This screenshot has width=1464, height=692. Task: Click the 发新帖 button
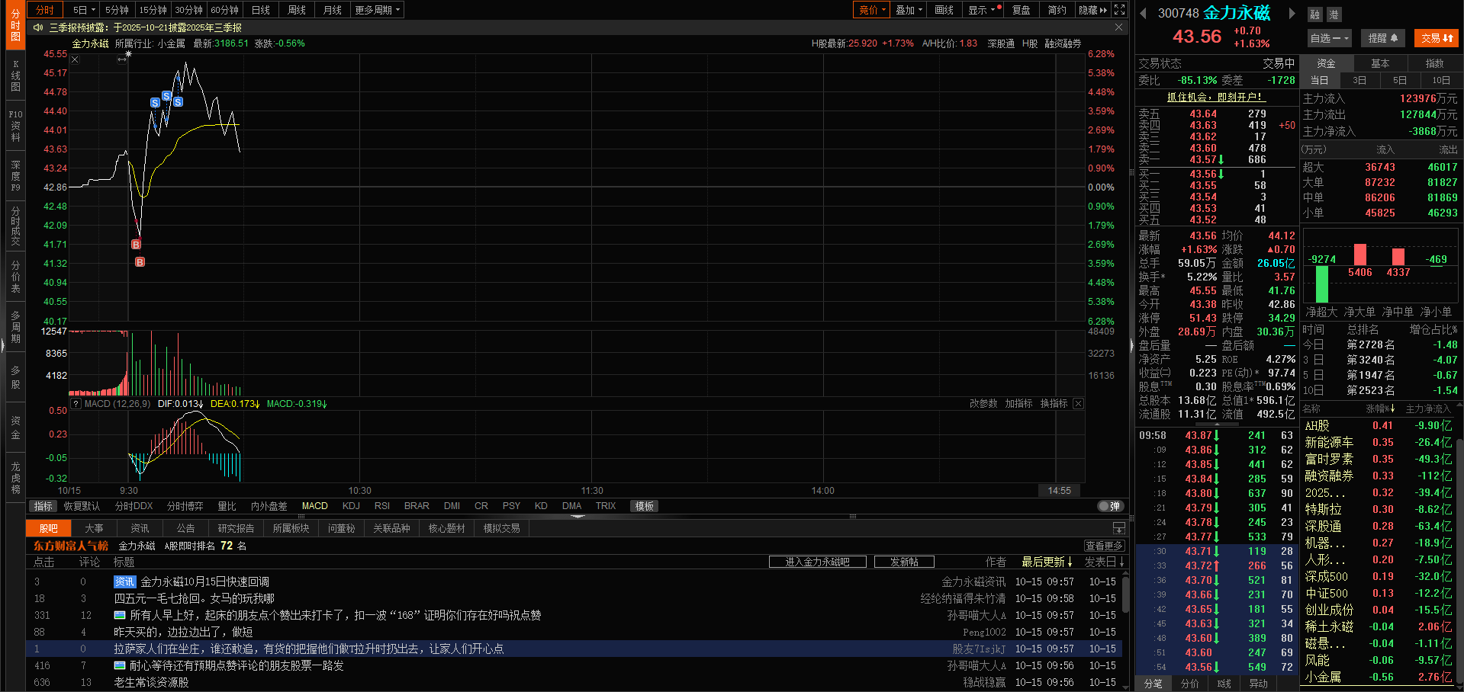click(904, 562)
